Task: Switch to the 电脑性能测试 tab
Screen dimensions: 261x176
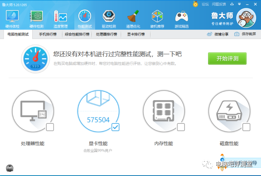Action: tap(18, 34)
